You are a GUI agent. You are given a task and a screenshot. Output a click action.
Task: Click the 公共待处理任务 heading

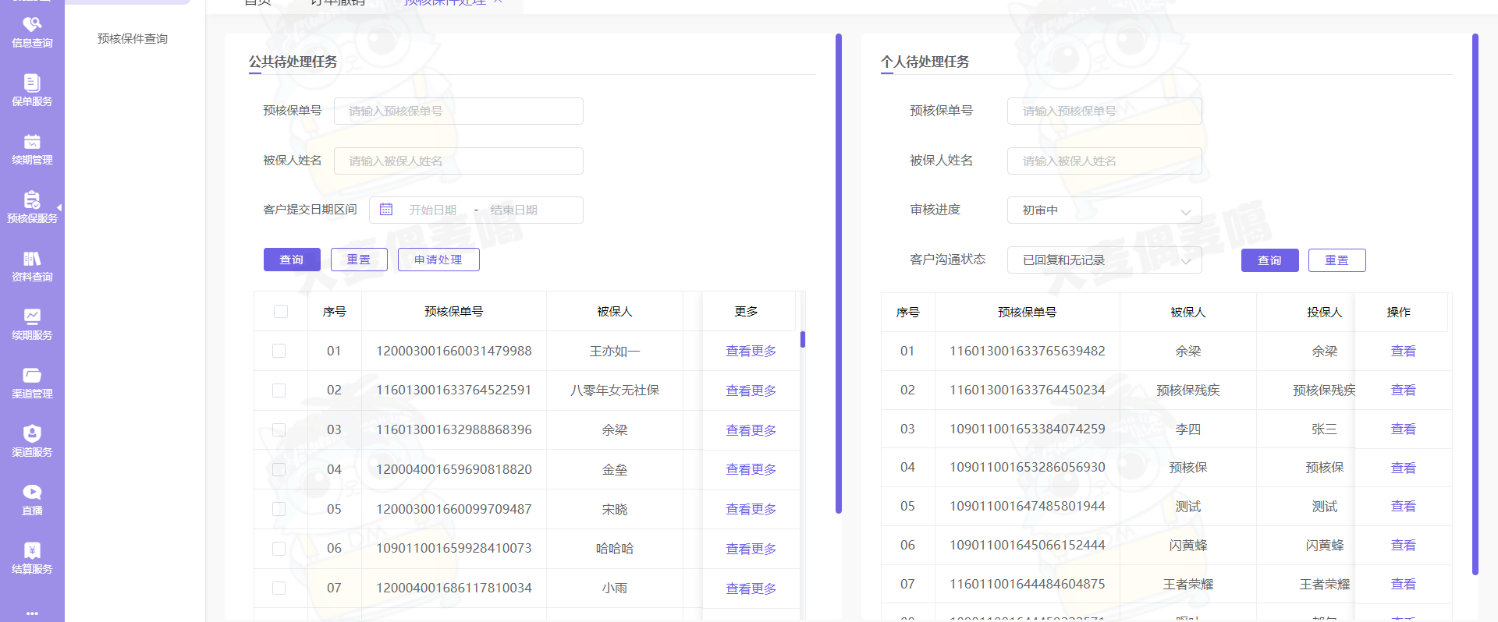pyautogui.click(x=293, y=62)
